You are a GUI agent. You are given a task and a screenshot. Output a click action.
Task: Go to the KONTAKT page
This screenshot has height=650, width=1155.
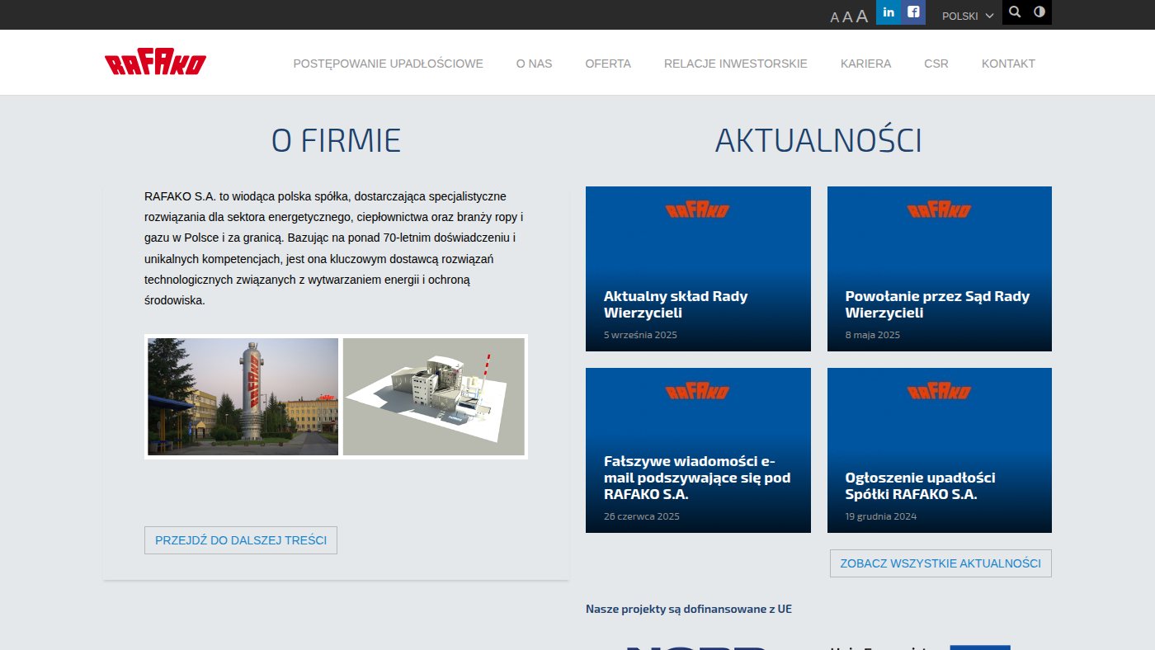click(x=1008, y=64)
